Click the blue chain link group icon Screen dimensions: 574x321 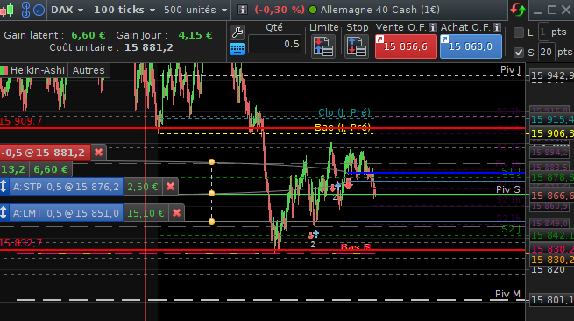25,10
